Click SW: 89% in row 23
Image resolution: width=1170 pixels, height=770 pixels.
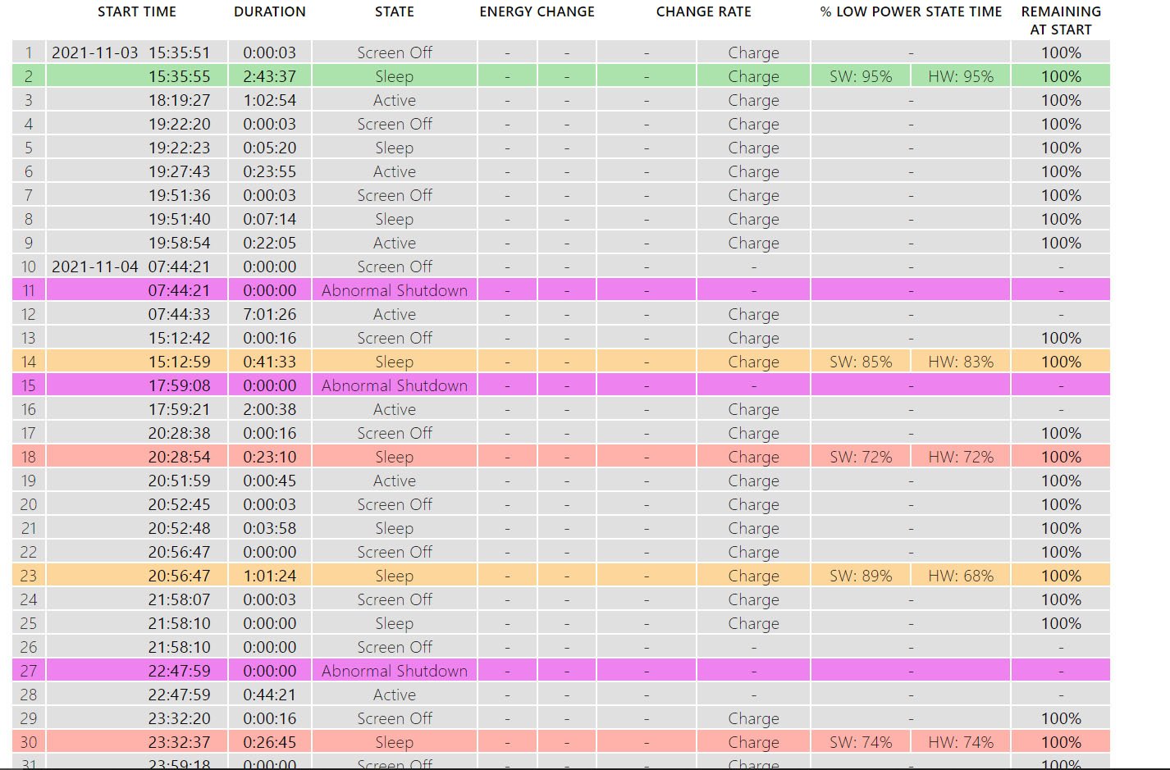pyautogui.click(x=861, y=576)
